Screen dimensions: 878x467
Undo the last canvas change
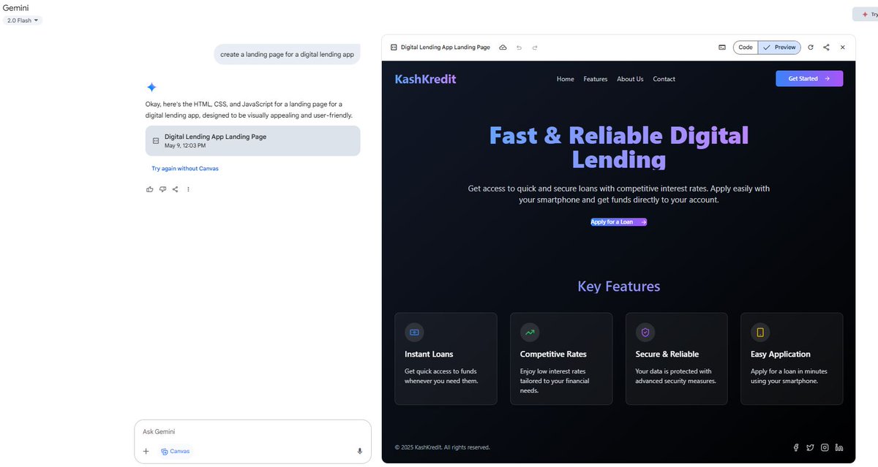tap(519, 48)
